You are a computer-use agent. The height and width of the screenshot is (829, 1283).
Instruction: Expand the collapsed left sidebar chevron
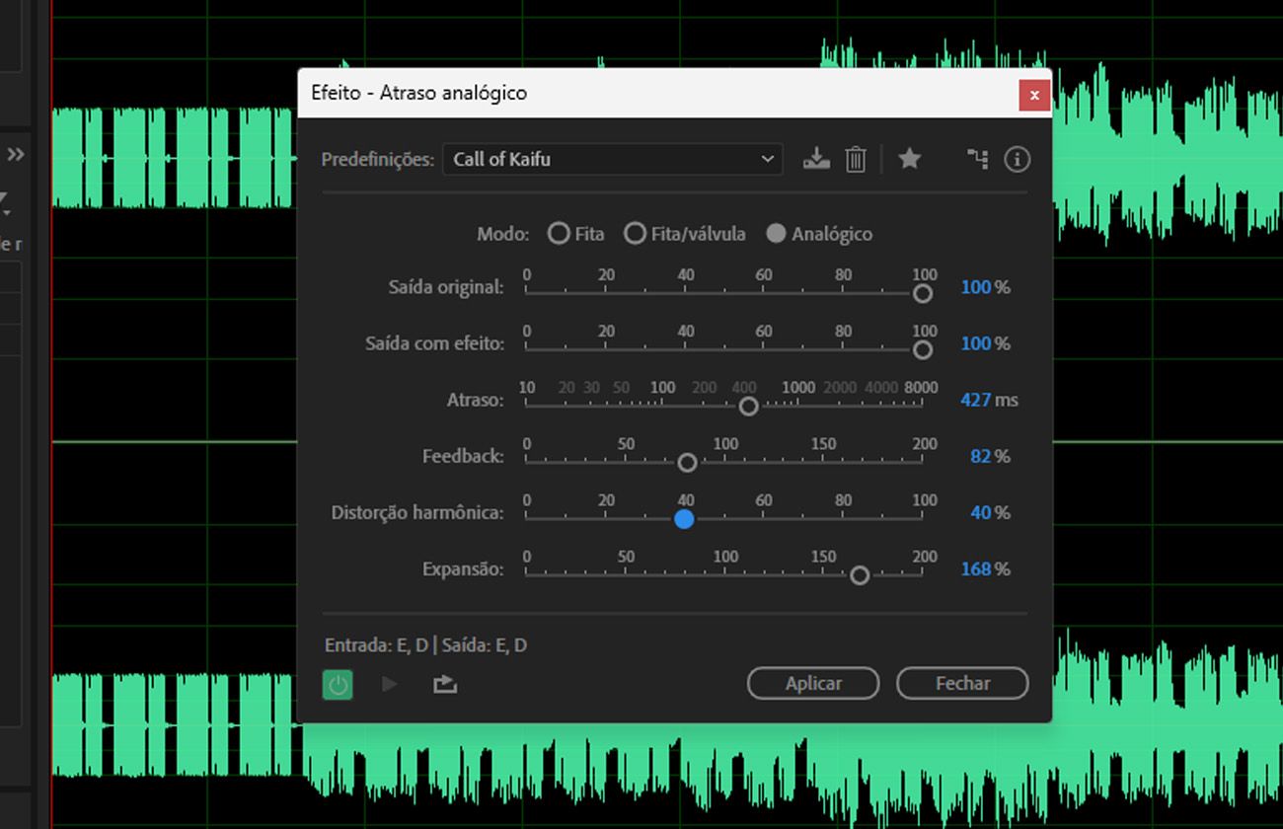[x=16, y=154]
